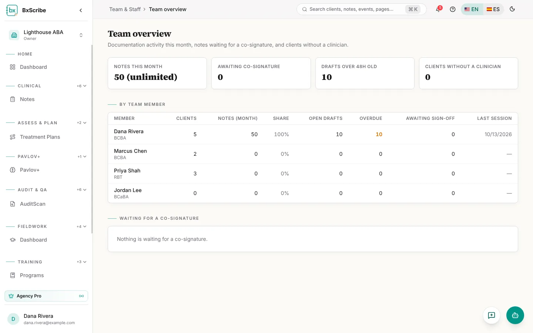Click the Dana Rivera avatar

[13, 319]
